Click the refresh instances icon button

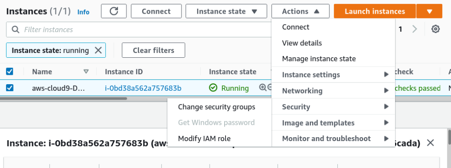[114, 11]
